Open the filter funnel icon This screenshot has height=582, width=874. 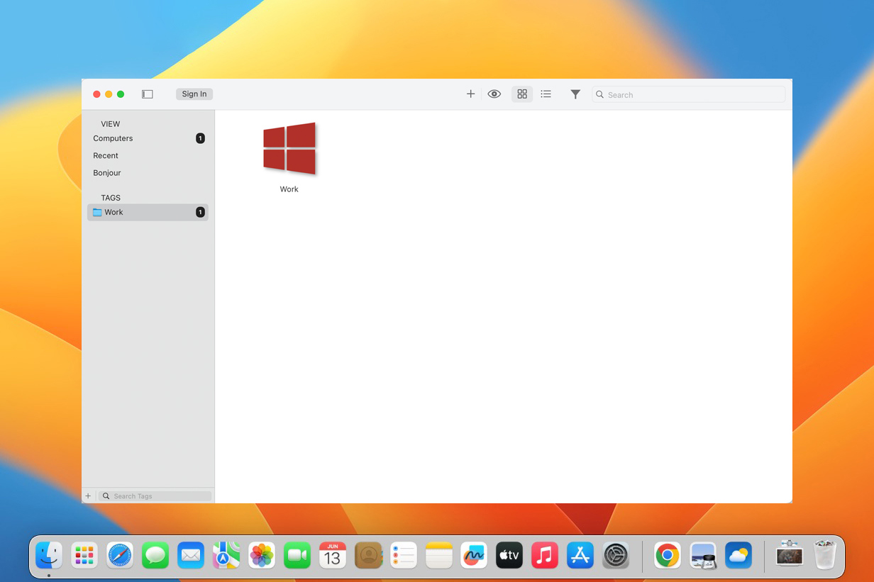click(x=575, y=94)
